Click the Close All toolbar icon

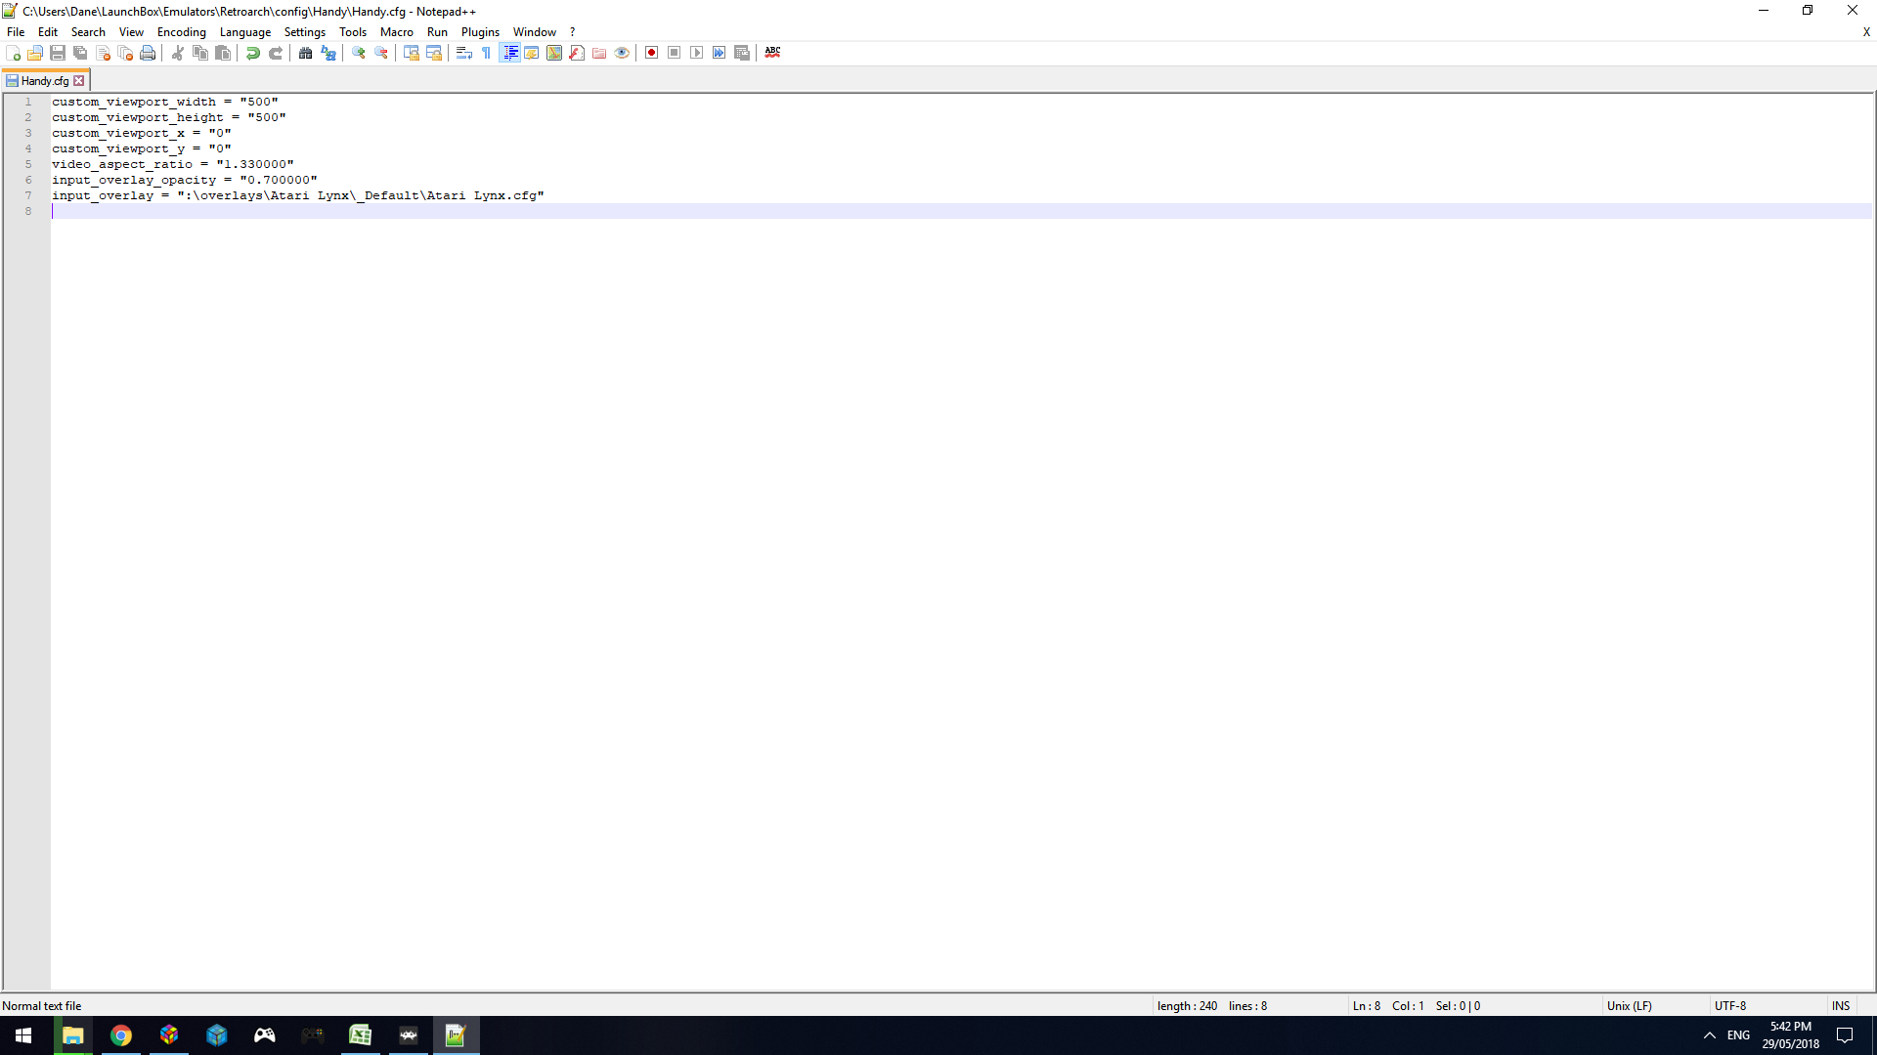(125, 53)
